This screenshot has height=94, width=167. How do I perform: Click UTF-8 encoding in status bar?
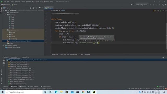(x=137, y=89)
